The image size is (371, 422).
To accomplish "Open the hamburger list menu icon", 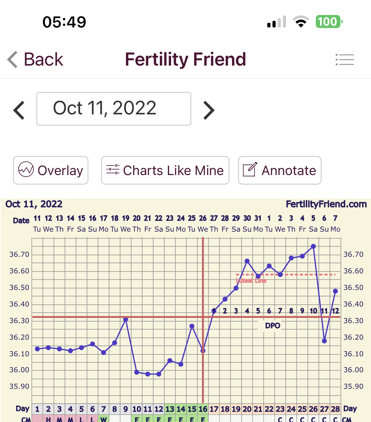I will [x=345, y=60].
